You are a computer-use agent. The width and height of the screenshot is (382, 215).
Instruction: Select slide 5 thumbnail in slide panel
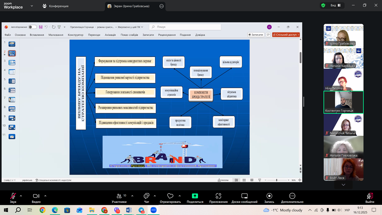pos(12,81)
